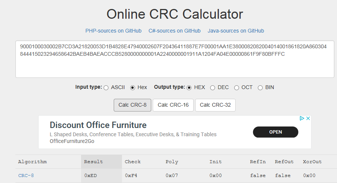Click the Discount Office Furniture ad headline

click(x=98, y=125)
